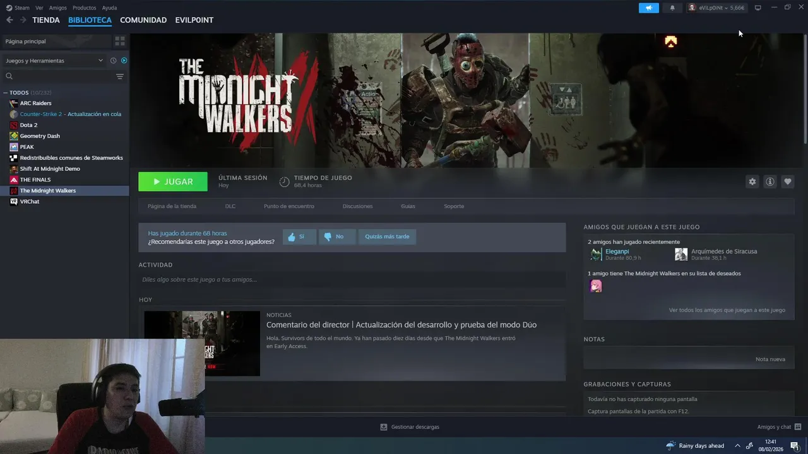Screen dimensions: 808x454
Task: Open Arquimedes de Siracusa avatar
Action: pos(681,254)
